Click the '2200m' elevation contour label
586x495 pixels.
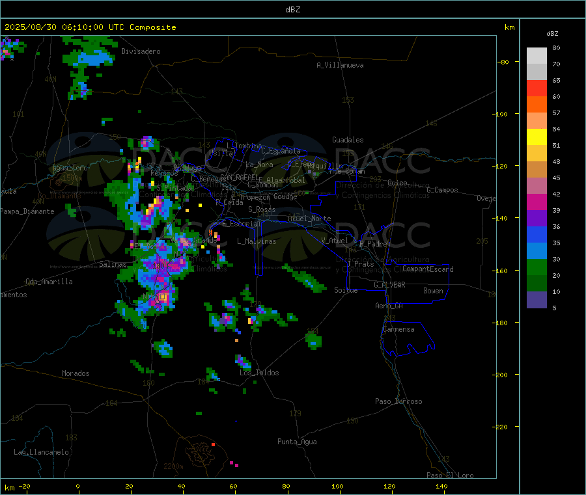point(173,466)
